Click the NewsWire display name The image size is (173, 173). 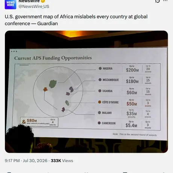29,1
